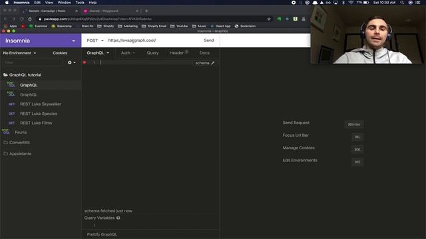This screenshot has height=239, width=426.
Task: Open Cookies manager in sidebar
Action: click(60, 53)
